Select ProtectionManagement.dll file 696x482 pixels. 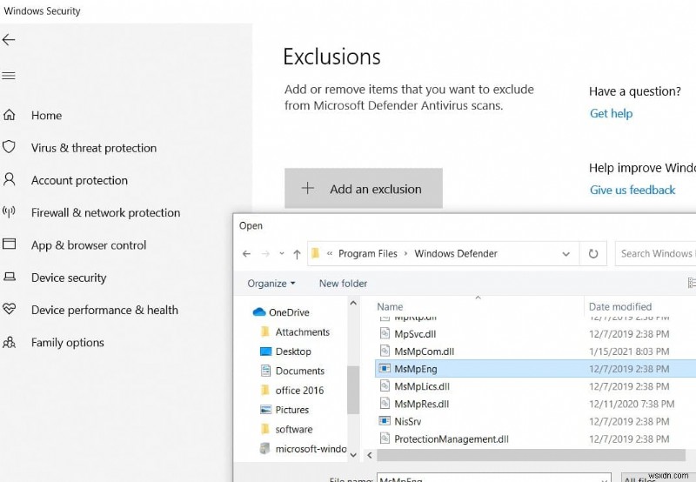tap(452, 439)
